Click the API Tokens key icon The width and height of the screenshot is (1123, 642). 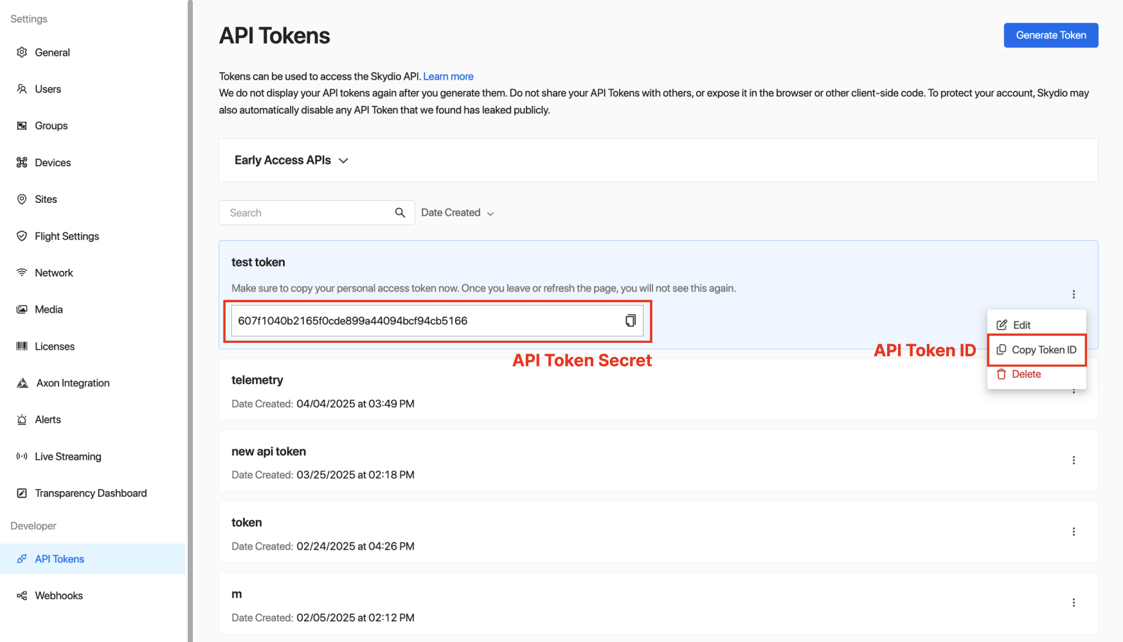pos(22,559)
